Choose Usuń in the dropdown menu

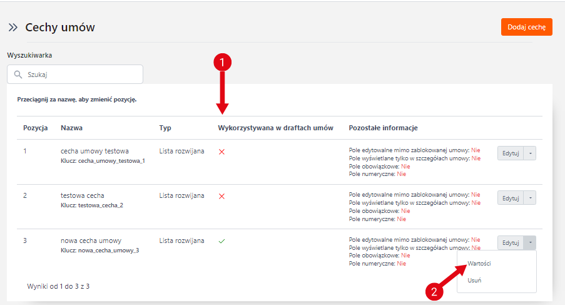[x=474, y=280]
